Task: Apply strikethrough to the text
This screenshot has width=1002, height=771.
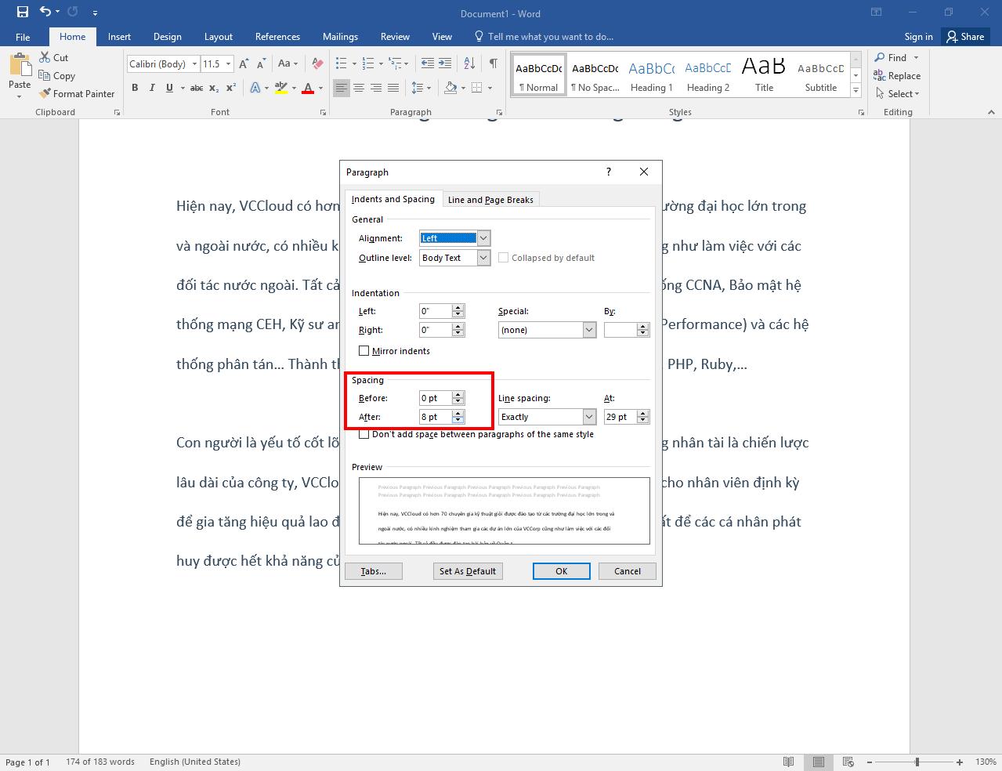Action: pyautogui.click(x=197, y=88)
